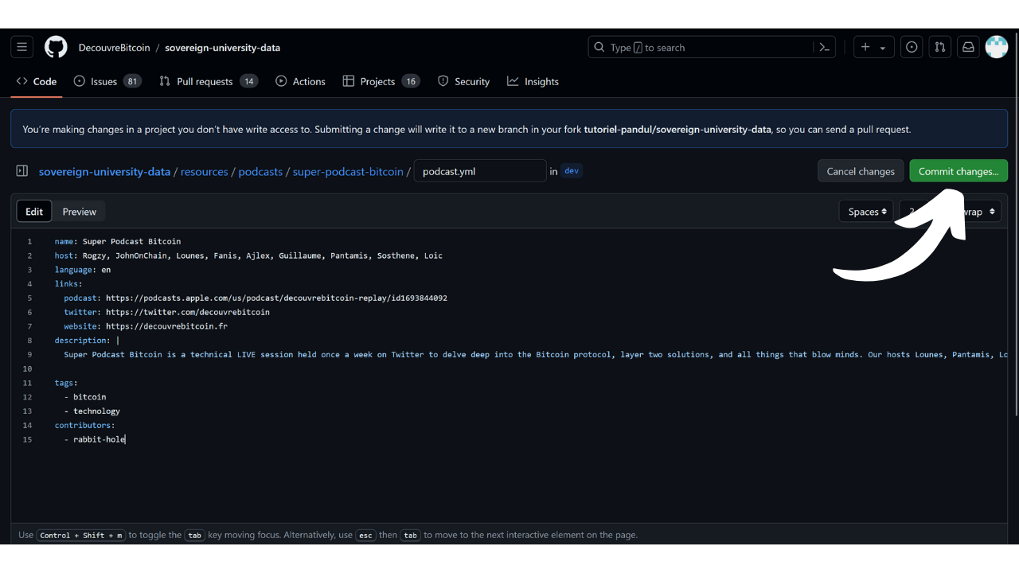1019x573 pixels.
Task: Click Commit changes button
Action: click(x=958, y=171)
